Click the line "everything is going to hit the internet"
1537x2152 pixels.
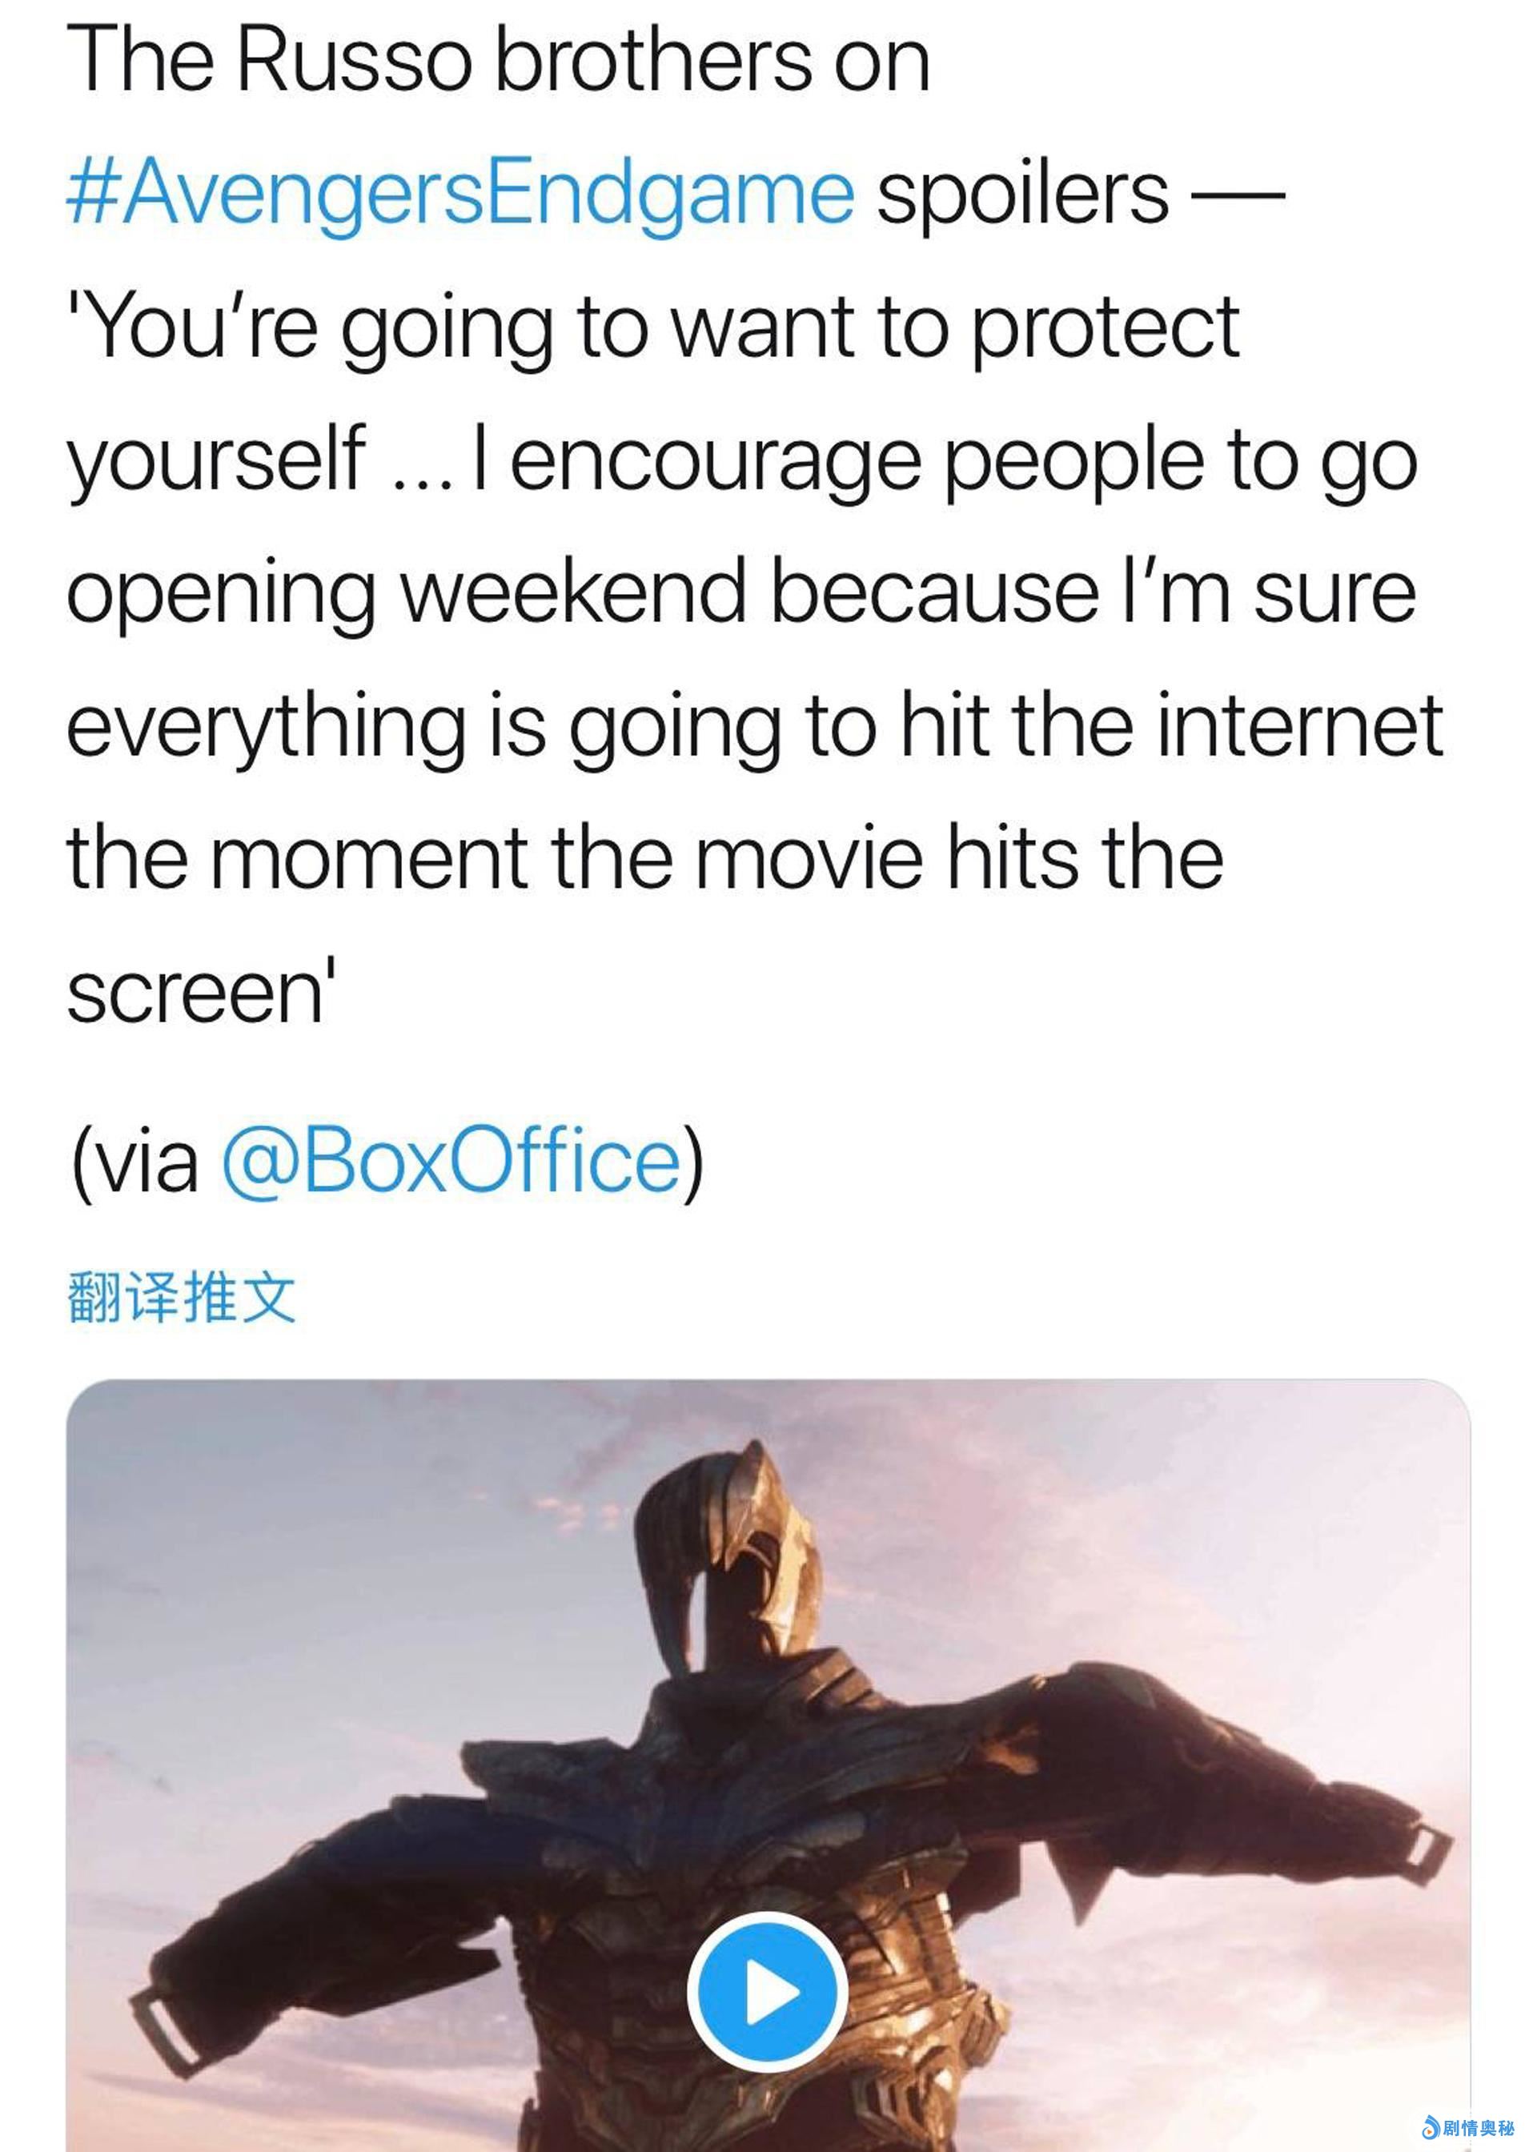click(x=755, y=727)
